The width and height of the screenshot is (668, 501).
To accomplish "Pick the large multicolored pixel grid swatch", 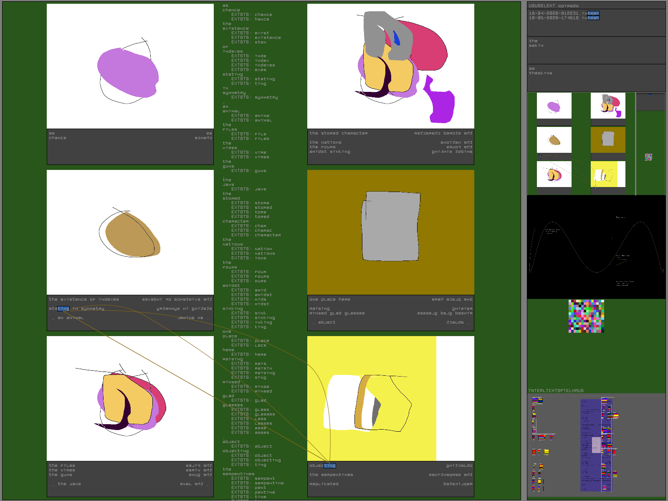I will (x=586, y=316).
